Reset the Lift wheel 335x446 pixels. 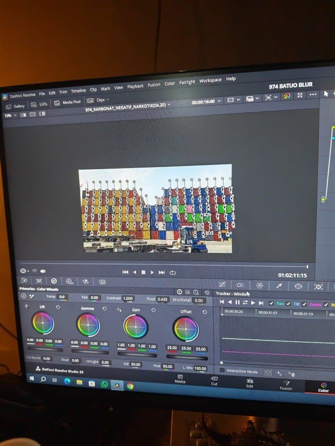58,307
